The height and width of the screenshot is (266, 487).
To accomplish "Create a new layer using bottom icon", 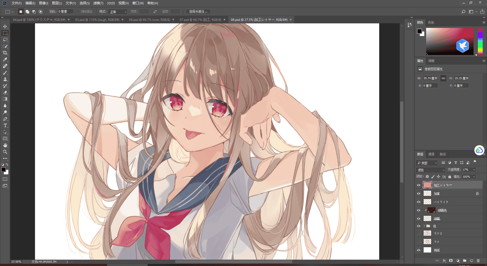I will (472, 261).
